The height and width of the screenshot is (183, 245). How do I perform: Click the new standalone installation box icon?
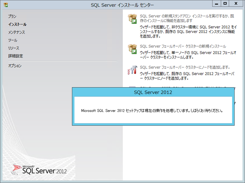click(x=132, y=19)
